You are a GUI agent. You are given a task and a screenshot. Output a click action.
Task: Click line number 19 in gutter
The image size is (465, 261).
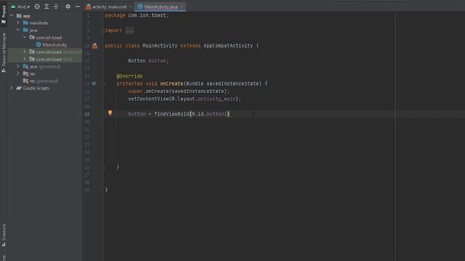[x=87, y=114]
